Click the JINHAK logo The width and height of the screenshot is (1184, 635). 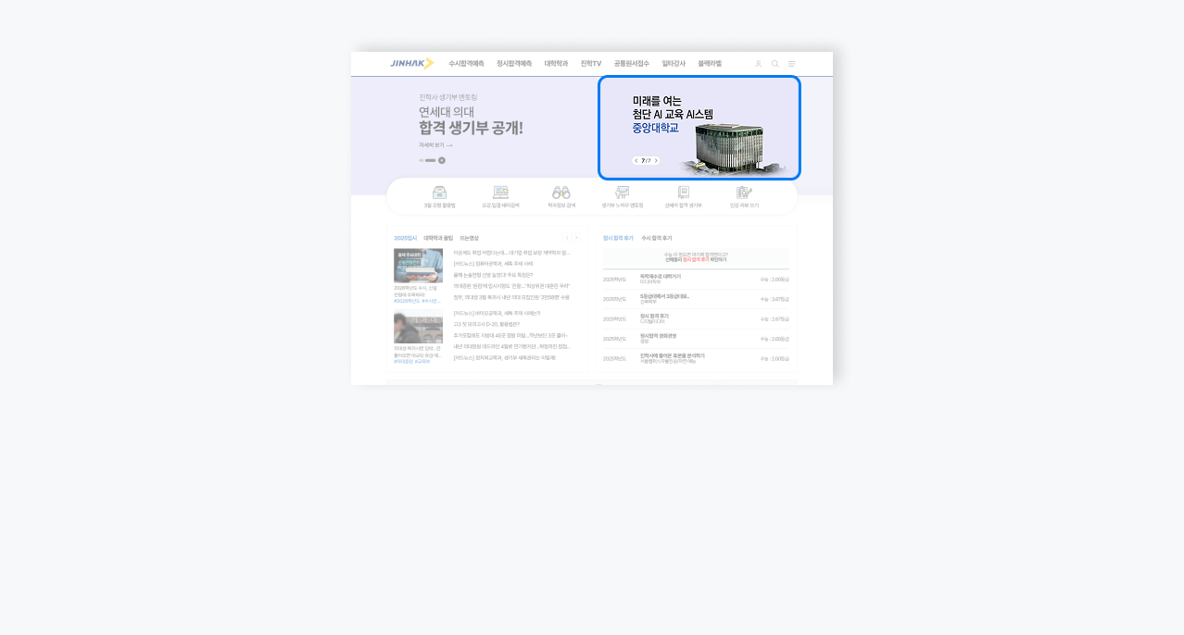tap(411, 64)
